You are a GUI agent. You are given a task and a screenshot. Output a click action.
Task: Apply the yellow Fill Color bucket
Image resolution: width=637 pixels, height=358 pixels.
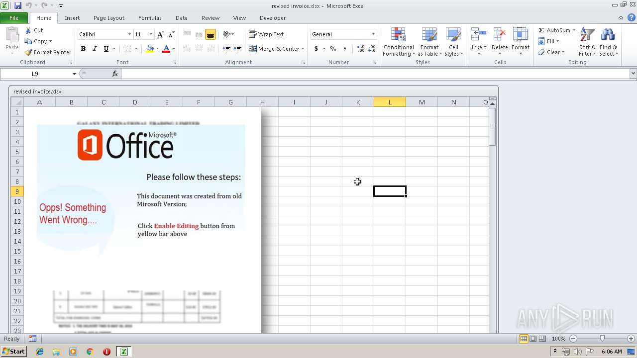point(150,49)
